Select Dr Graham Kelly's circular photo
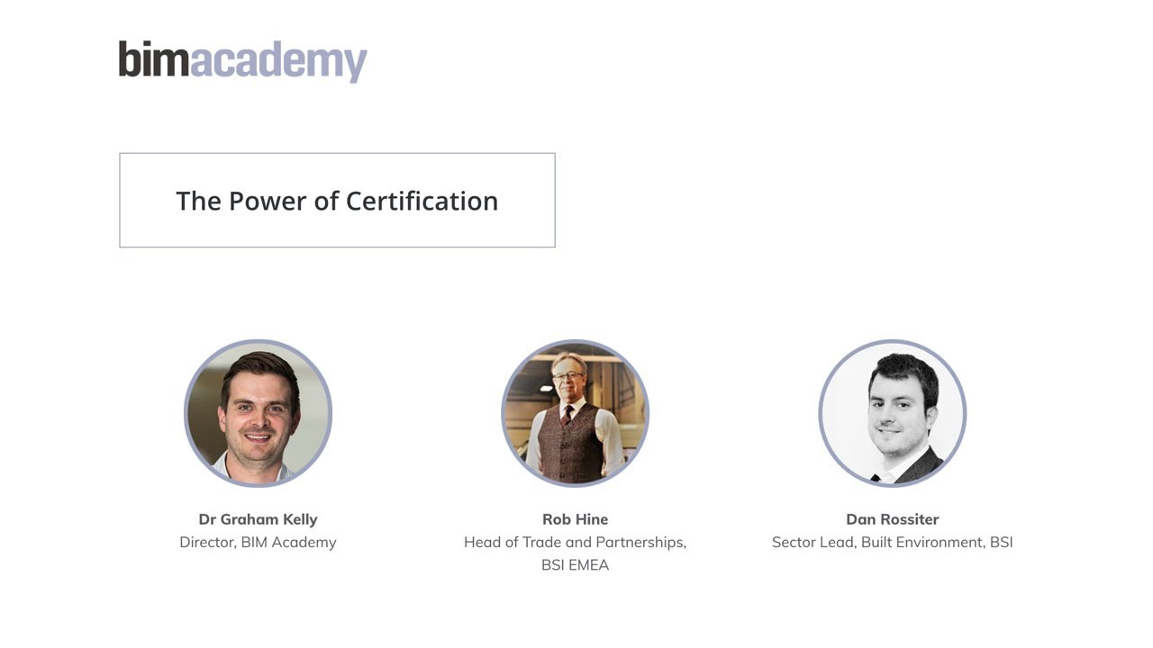The height and width of the screenshot is (648, 1153). pos(259,413)
